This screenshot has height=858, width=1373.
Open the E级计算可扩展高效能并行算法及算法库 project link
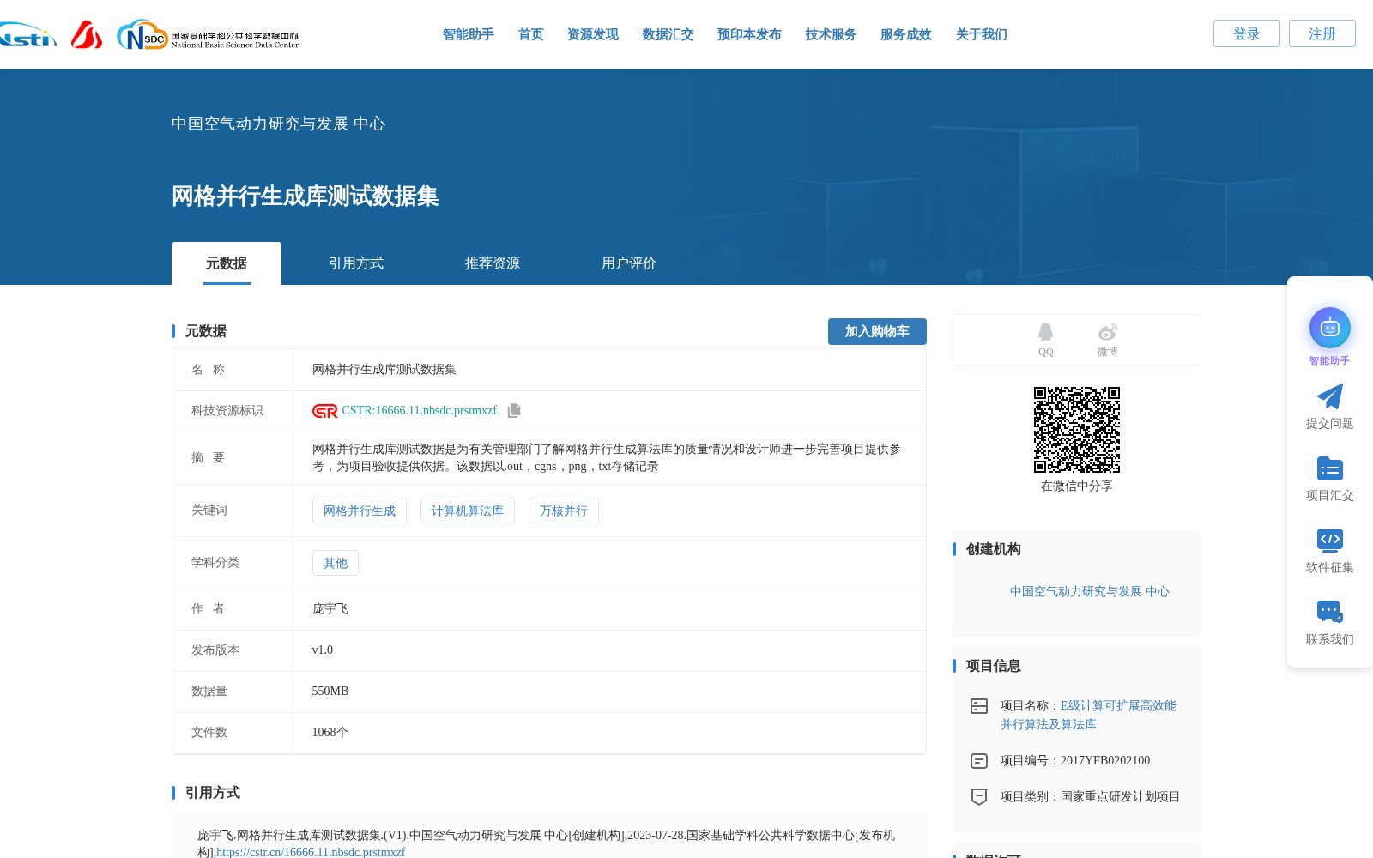tap(1088, 715)
